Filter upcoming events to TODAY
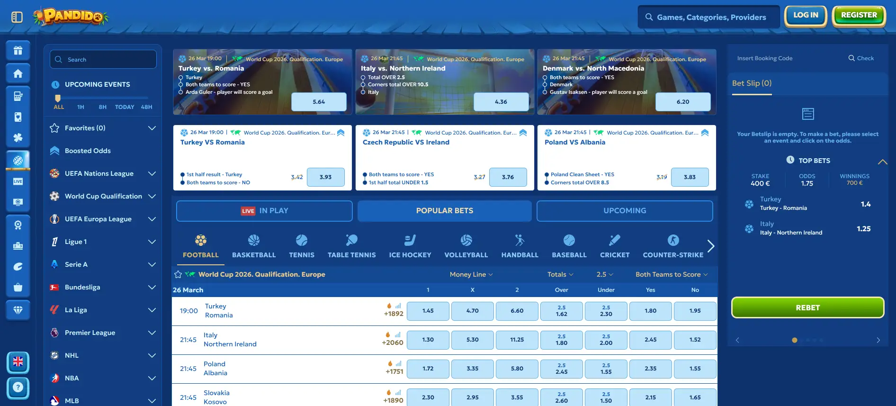The width and height of the screenshot is (896, 406). point(125,107)
